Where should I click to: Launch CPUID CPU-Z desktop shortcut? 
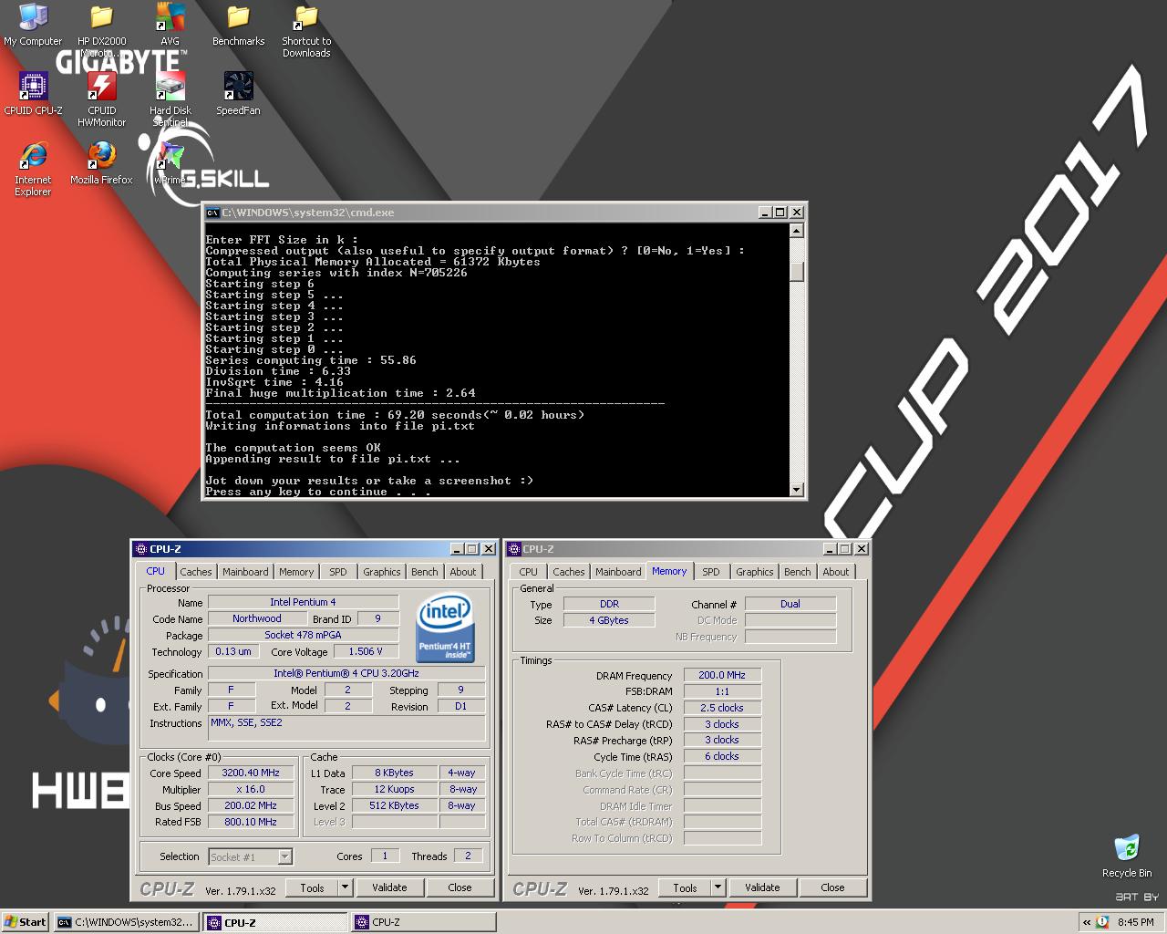point(33,94)
